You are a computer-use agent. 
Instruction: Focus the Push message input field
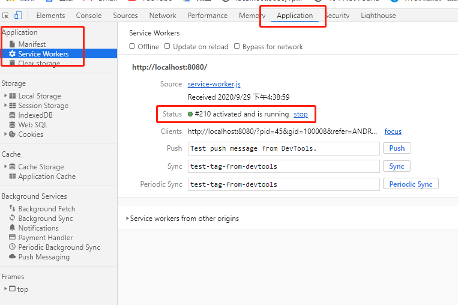click(x=283, y=148)
